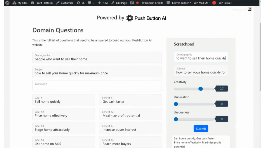Click the Uniqueness value box showing 0
The height and width of the screenshot is (149, 265).
point(221,119)
